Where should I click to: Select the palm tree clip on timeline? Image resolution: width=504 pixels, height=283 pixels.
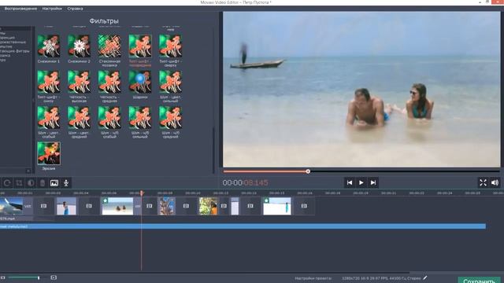[167, 206]
